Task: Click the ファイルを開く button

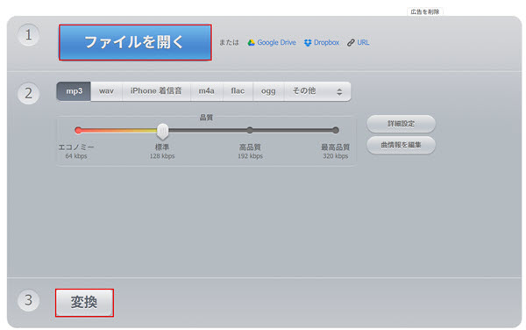Action: tap(135, 42)
